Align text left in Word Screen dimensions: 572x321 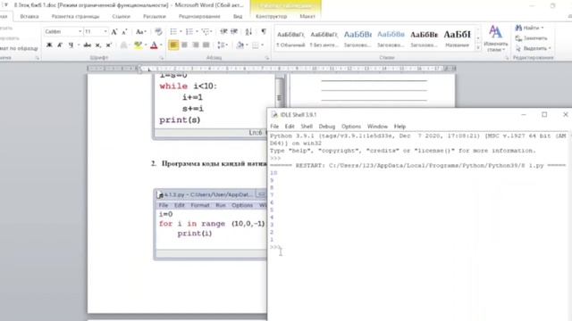tap(173, 45)
